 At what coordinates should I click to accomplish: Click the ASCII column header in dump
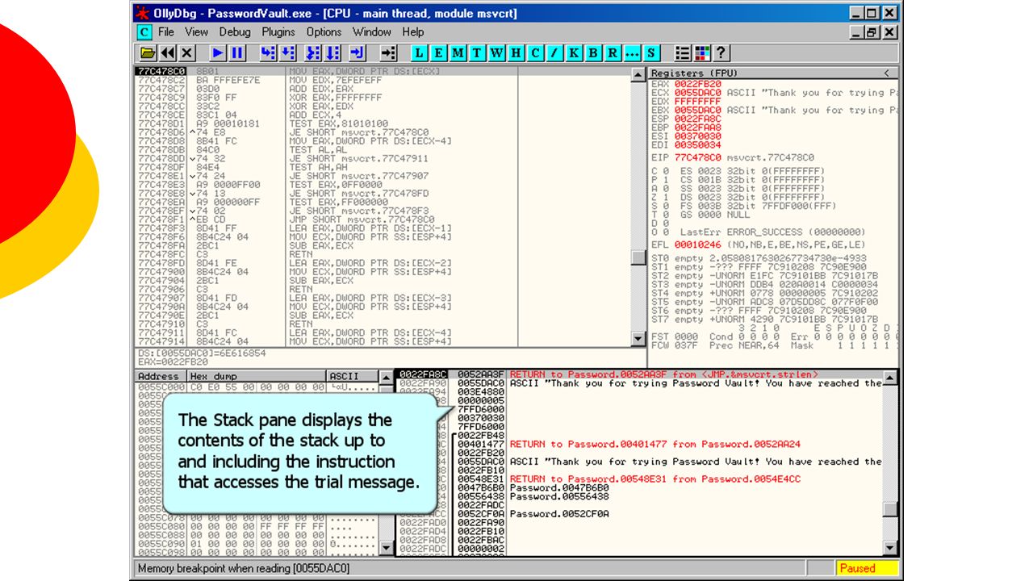[352, 376]
